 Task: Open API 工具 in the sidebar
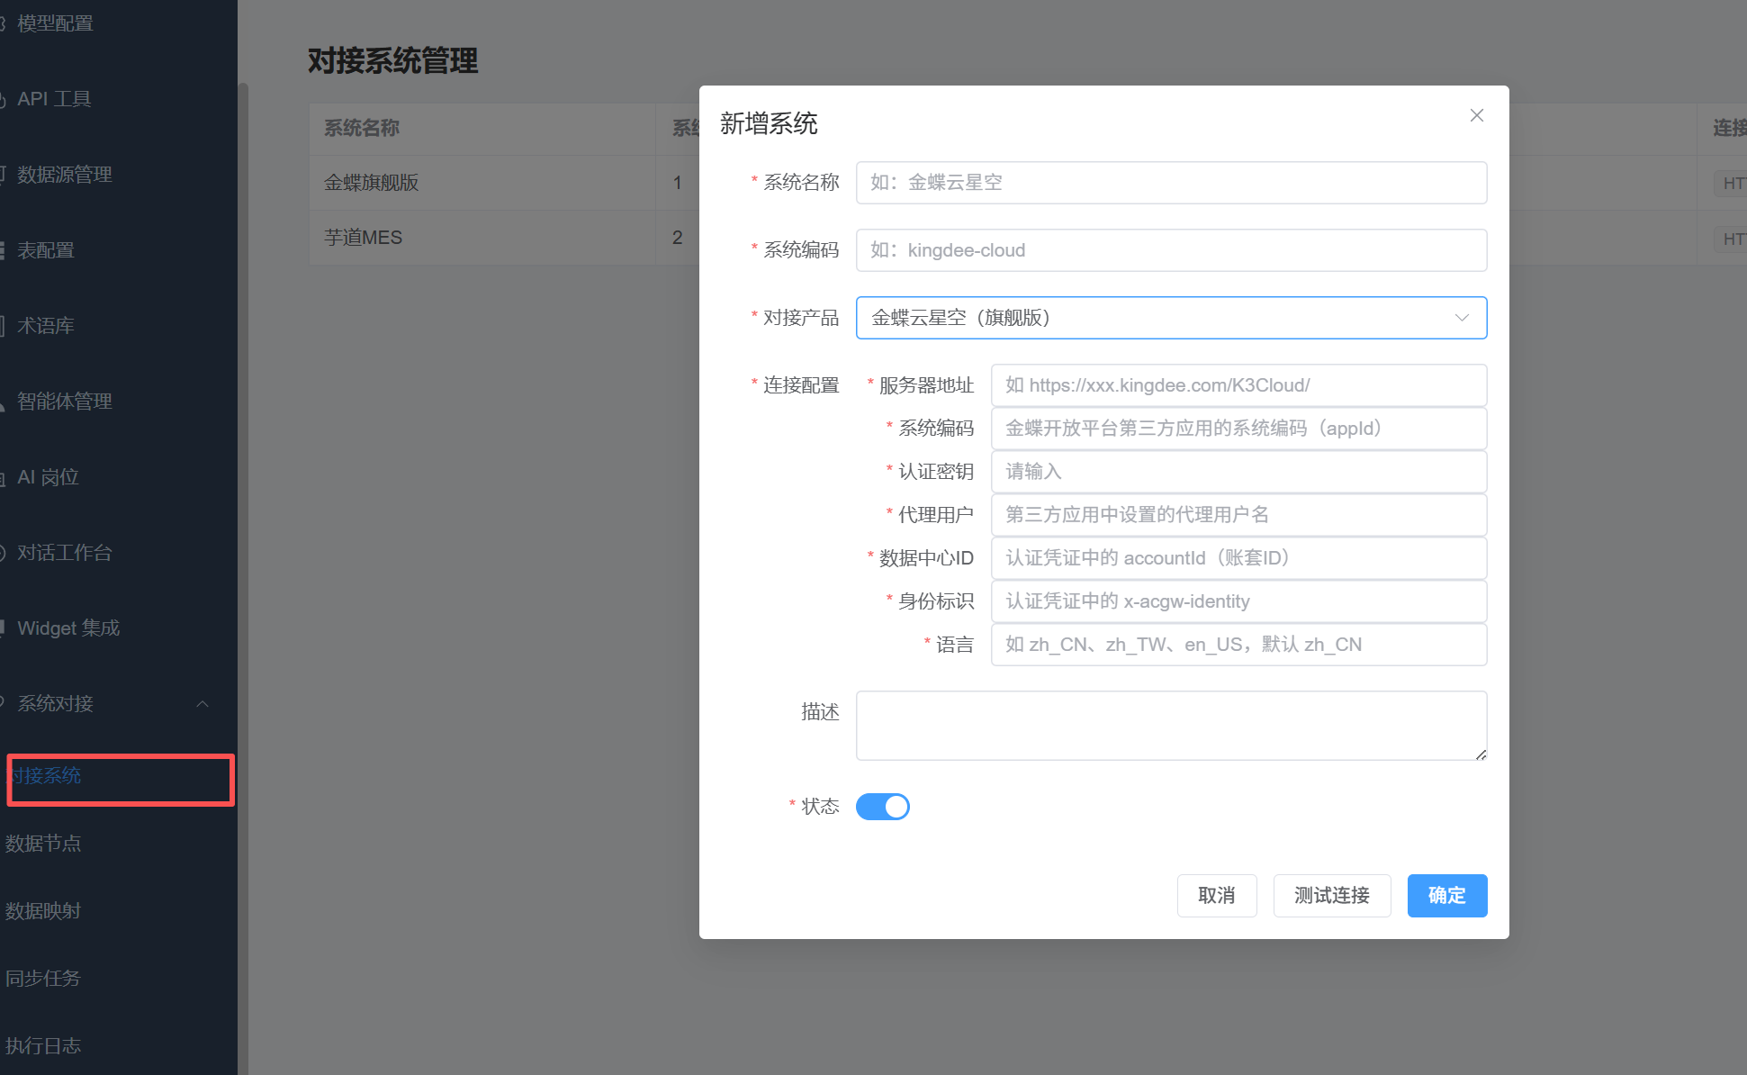click(x=54, y=99)
